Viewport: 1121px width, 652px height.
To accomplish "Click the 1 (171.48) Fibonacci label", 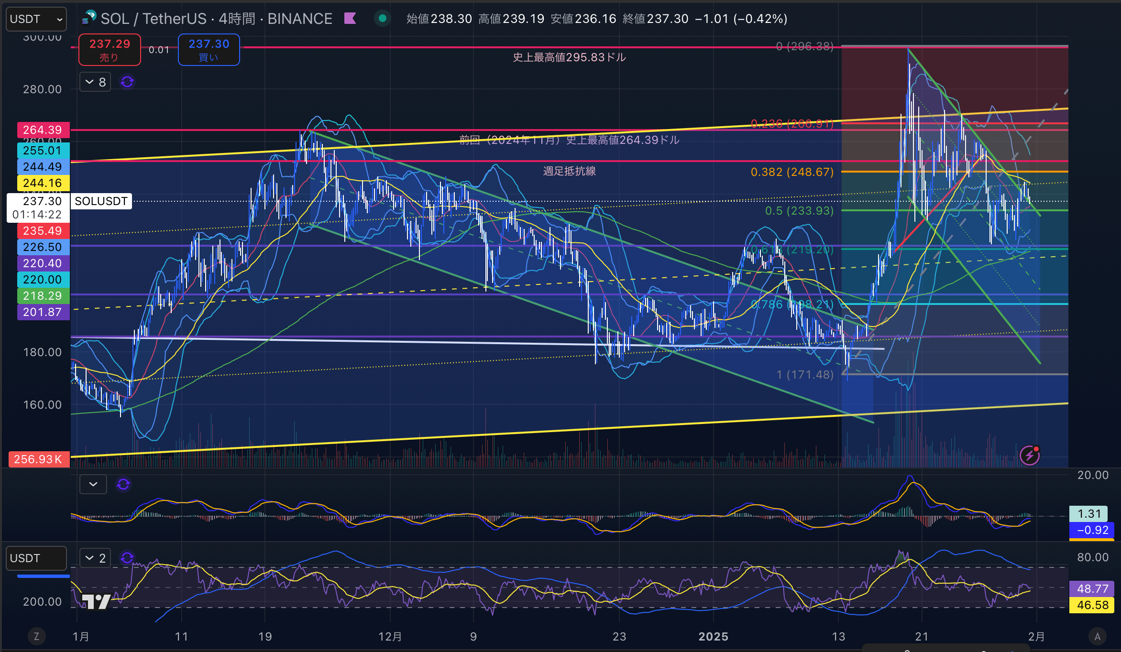I will (805, 375).
